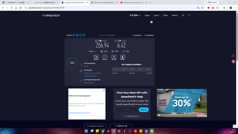
Task: Click the Change Server link
Action: coord(90,76)
